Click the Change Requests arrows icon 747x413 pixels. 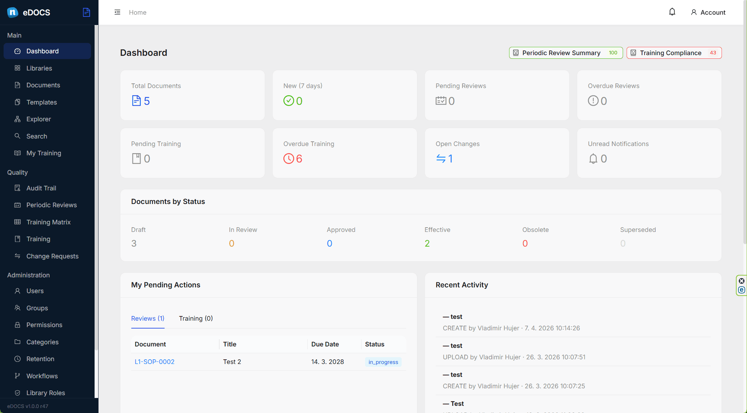click(x=17, y=256)
